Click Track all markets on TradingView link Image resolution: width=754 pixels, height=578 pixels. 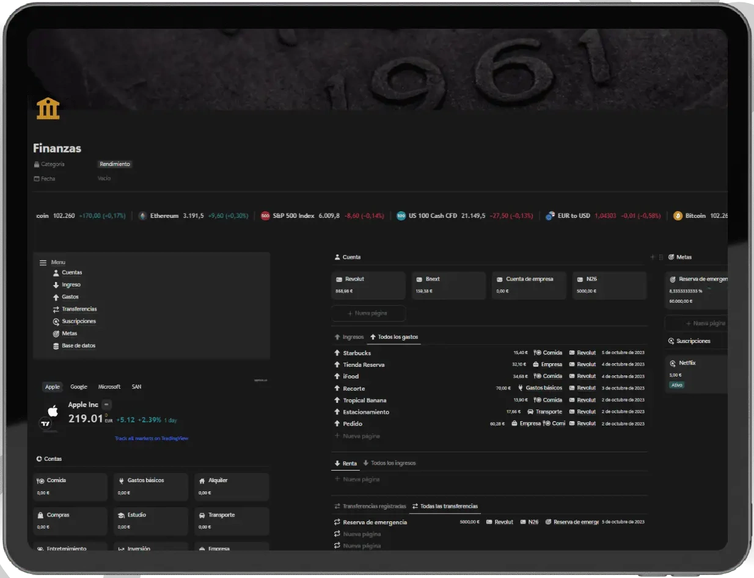click(x=152, y=438)
